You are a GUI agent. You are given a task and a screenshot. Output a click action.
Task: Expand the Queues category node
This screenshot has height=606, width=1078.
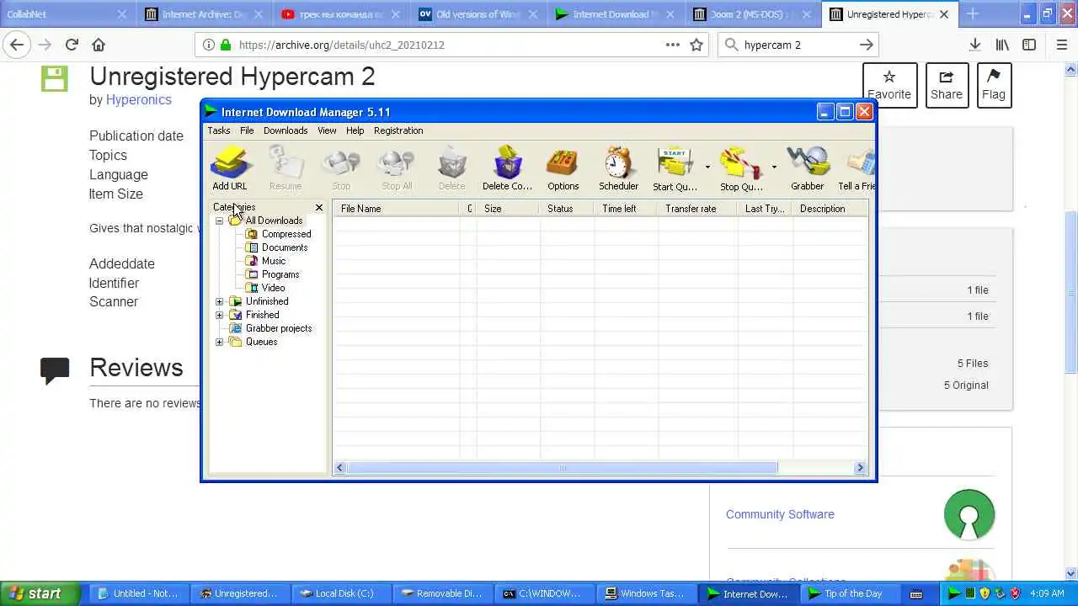tap(220, 342)
